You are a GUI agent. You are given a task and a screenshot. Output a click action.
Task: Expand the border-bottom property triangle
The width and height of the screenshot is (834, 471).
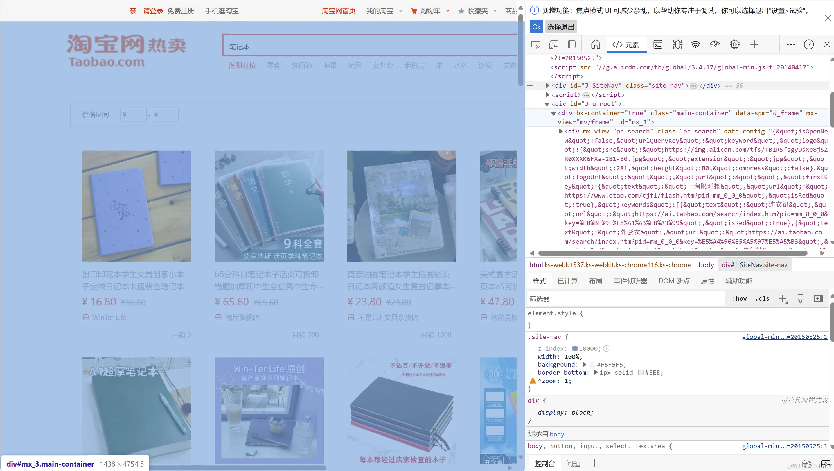pos(596,373)
